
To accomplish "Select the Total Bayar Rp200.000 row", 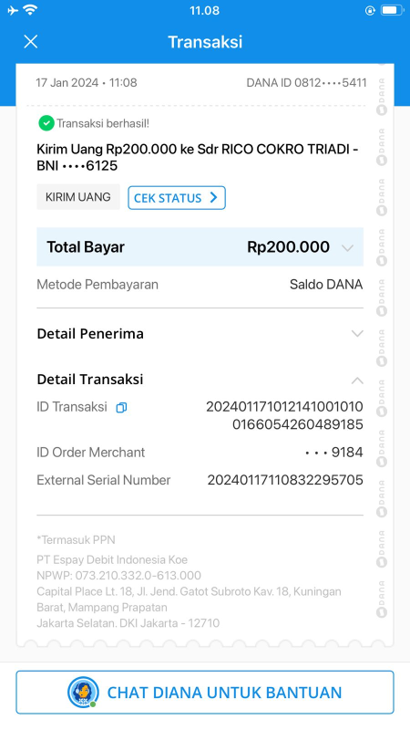I will (200, 246).
